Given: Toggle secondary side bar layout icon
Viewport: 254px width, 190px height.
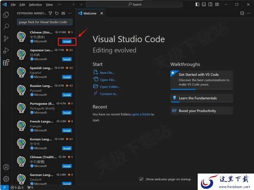Looking at the screenshot, I should 210,5.
